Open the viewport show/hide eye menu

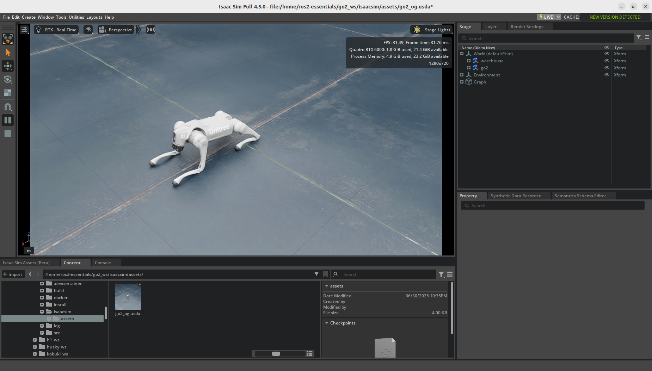(x=88, y=30)
